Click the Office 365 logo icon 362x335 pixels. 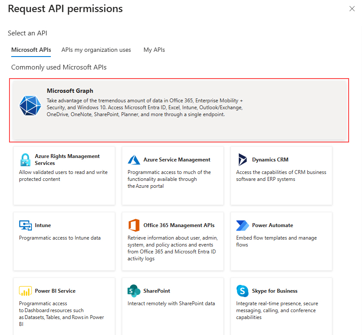(x=134, y=225)
